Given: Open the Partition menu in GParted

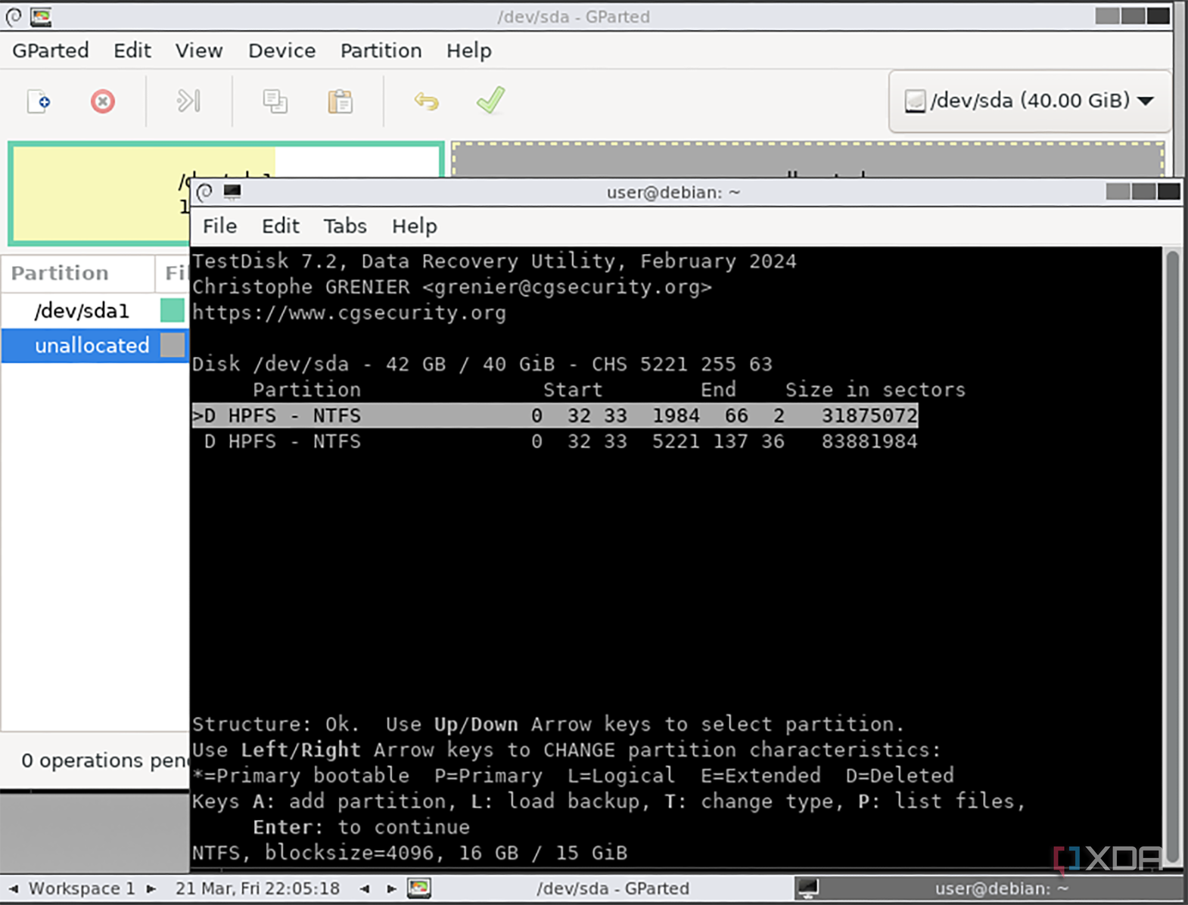Looking at the screenshot, I should click(381, 51).
